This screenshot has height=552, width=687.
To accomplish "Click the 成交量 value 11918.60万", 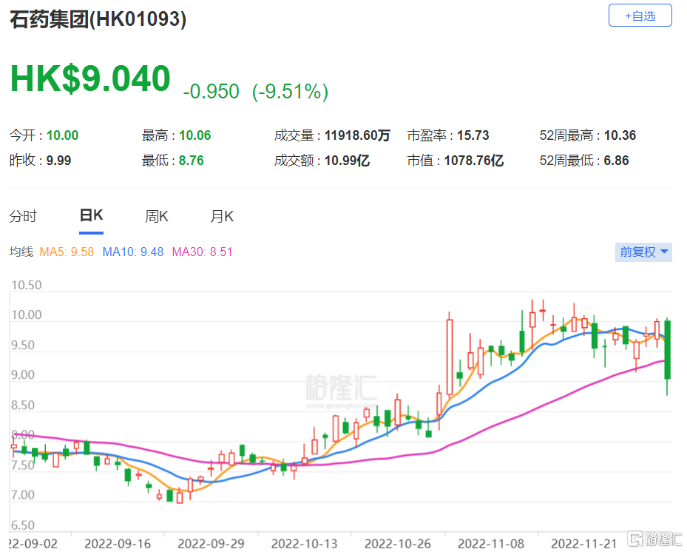I will click(x=357, y=135).
